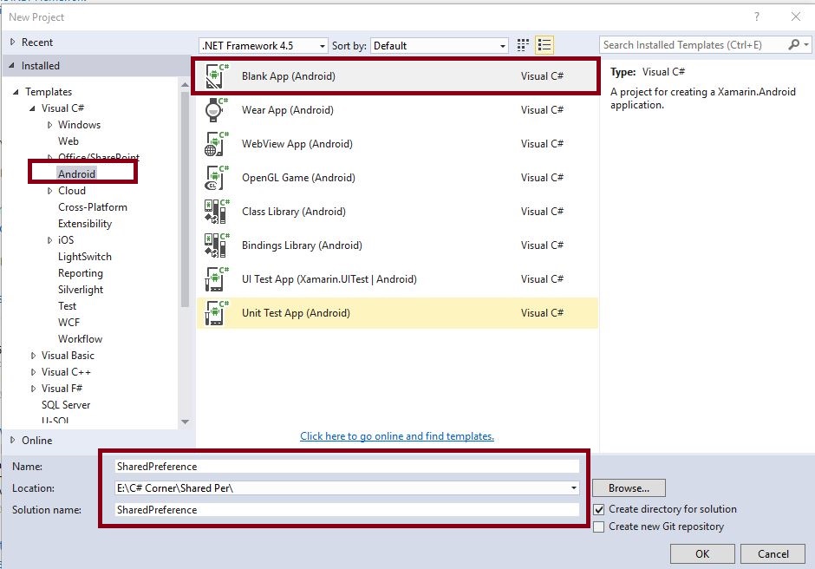Click the tree scrollbar down arrow
Screen dimensions: 815x569
(x=185, y=422)
